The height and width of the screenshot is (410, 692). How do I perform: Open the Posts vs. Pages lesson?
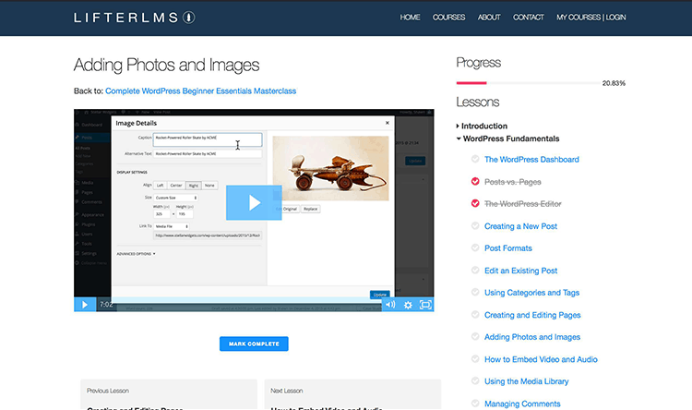[513, 182]
